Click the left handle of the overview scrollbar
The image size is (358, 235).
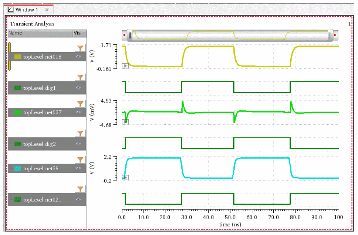130,36
